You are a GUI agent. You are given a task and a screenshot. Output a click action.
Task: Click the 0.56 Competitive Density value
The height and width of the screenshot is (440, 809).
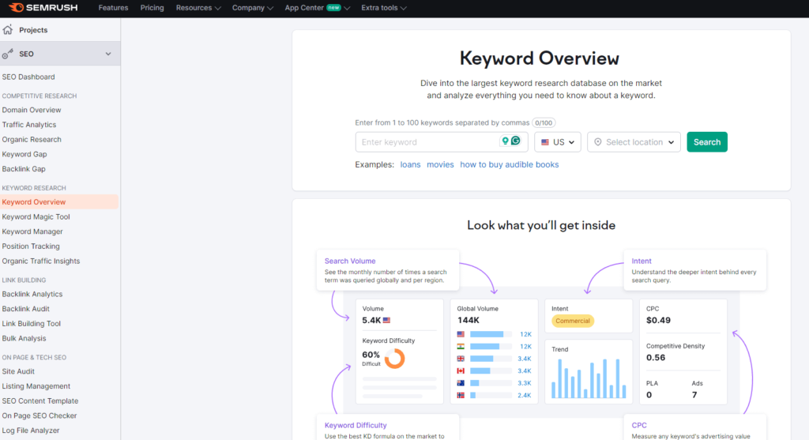pos(656,358)
